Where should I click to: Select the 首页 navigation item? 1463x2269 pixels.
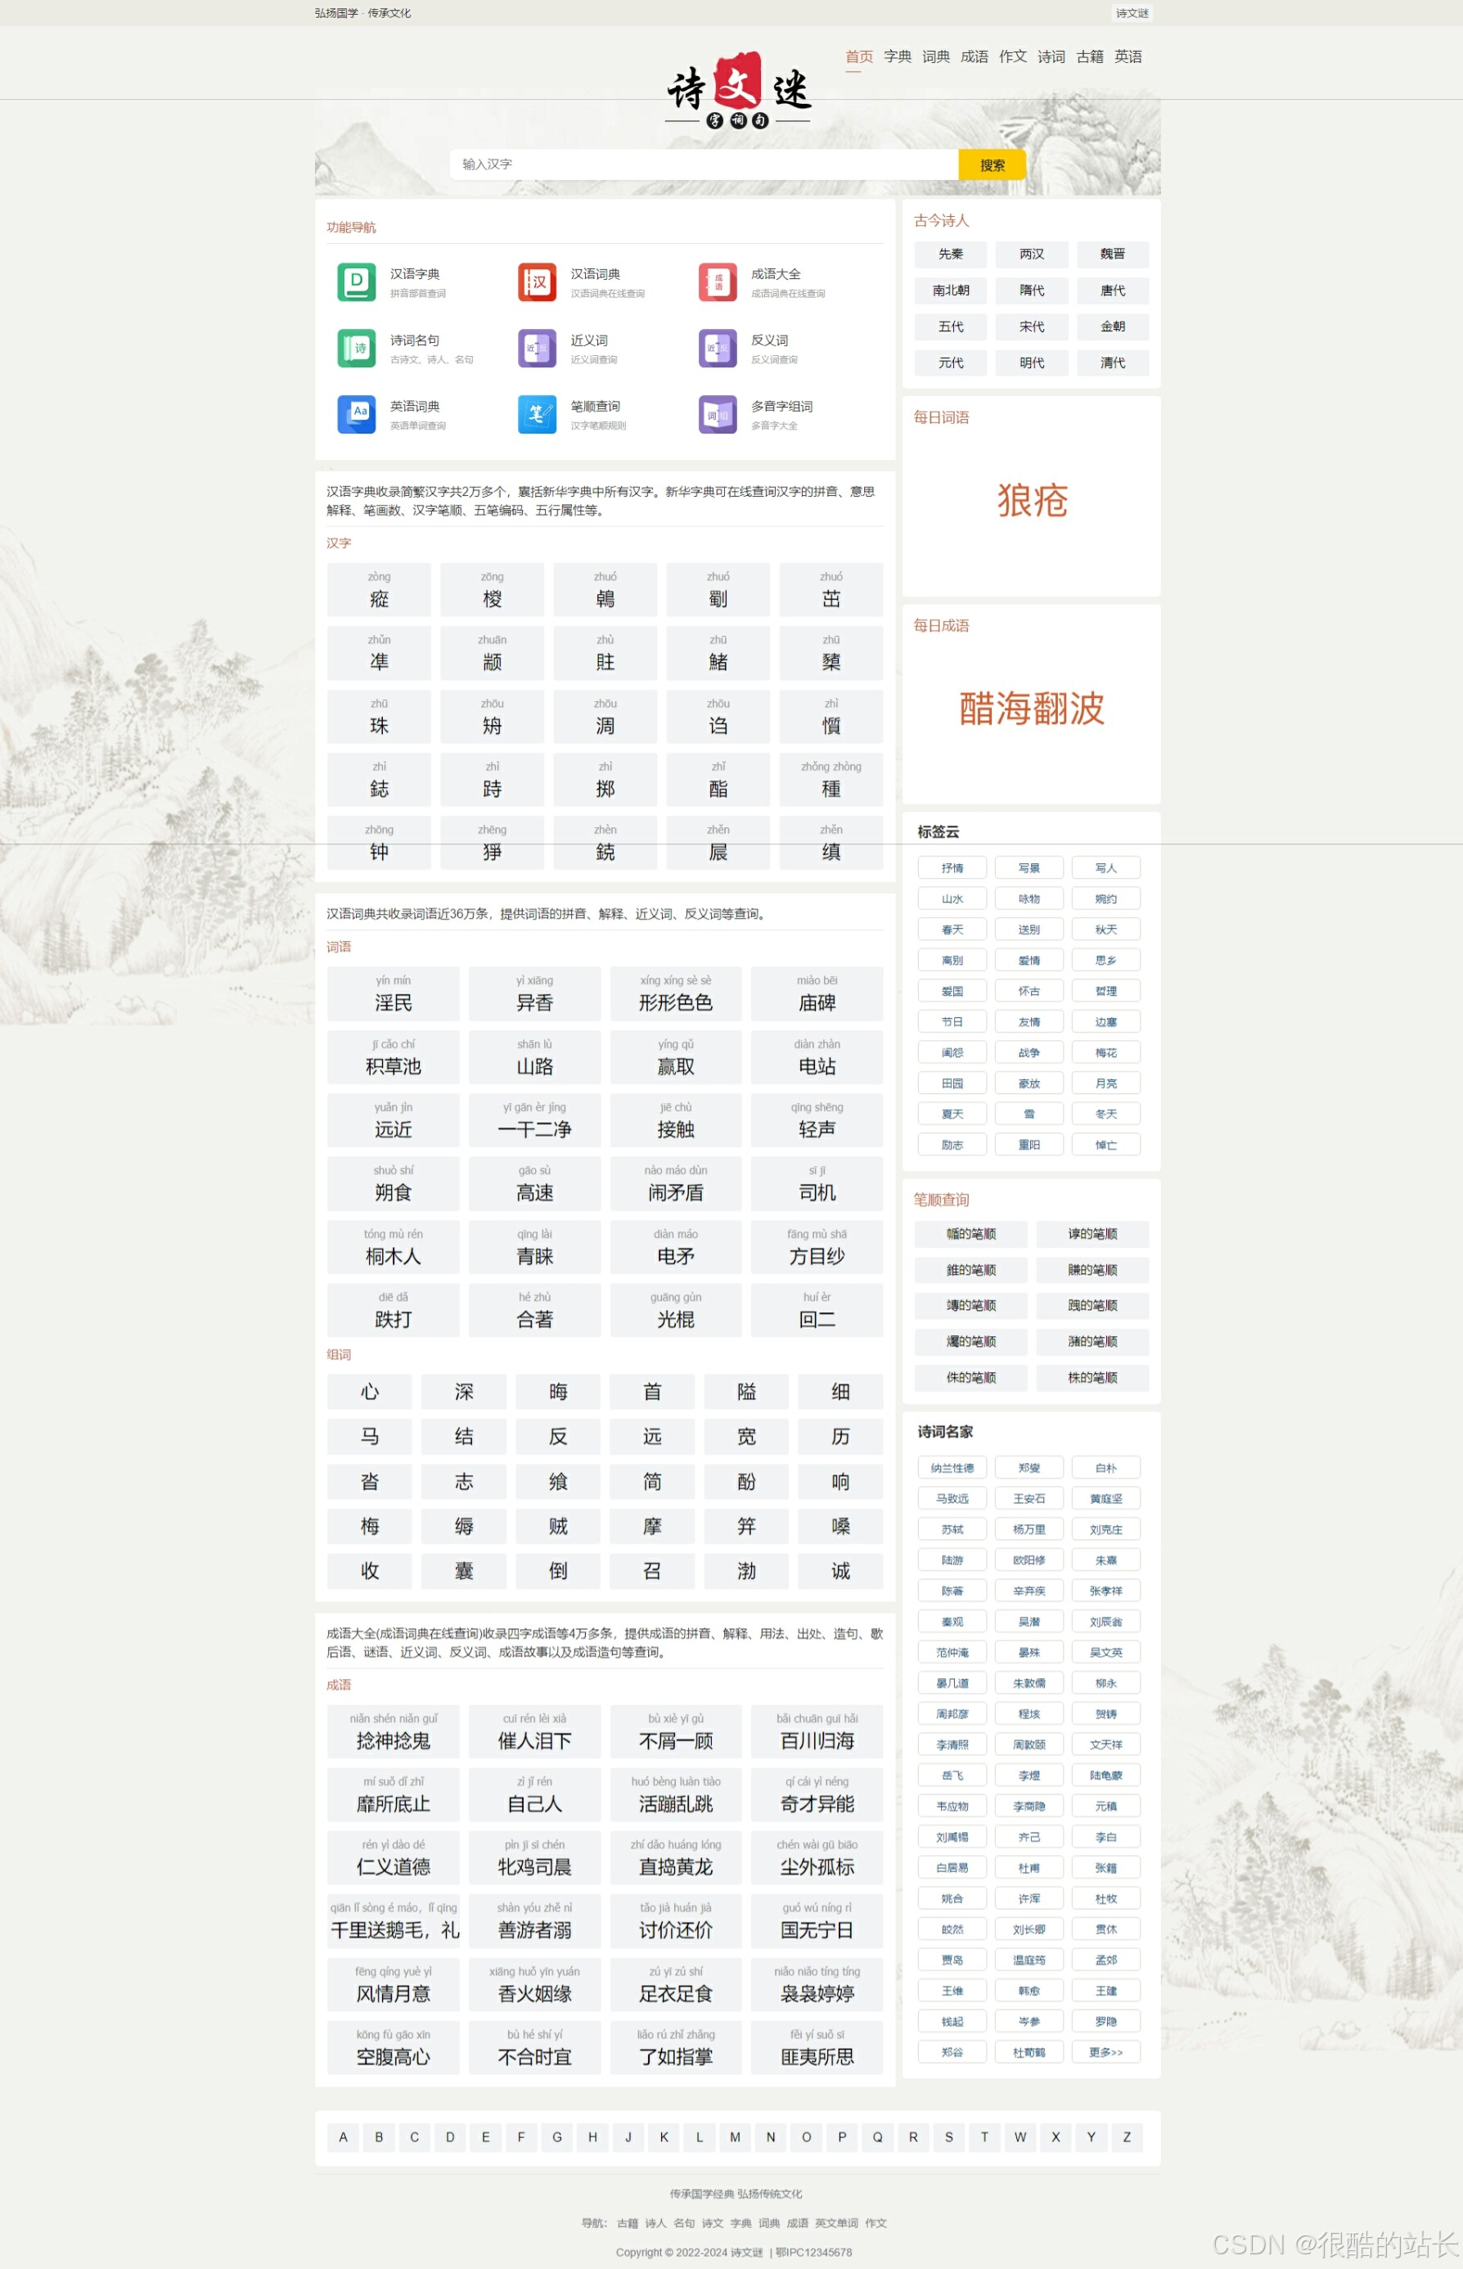pyautogui.click(x=859, y=56)
